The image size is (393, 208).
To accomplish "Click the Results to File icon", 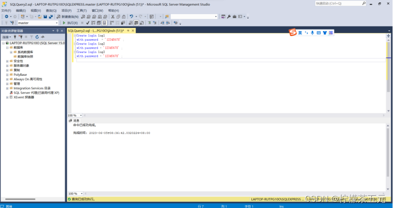I will coord(142,23).
